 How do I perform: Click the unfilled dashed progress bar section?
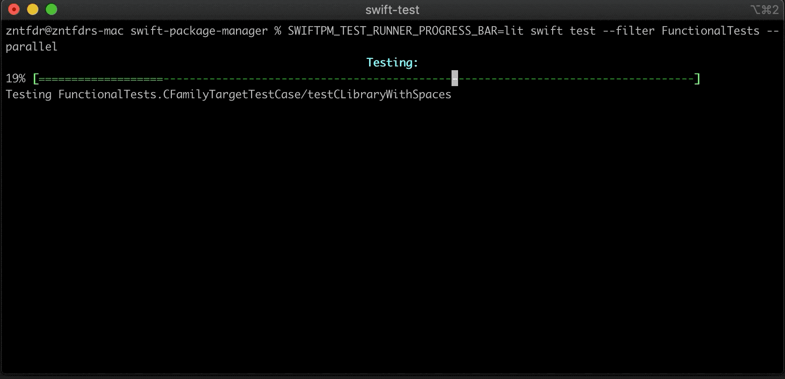428,79
